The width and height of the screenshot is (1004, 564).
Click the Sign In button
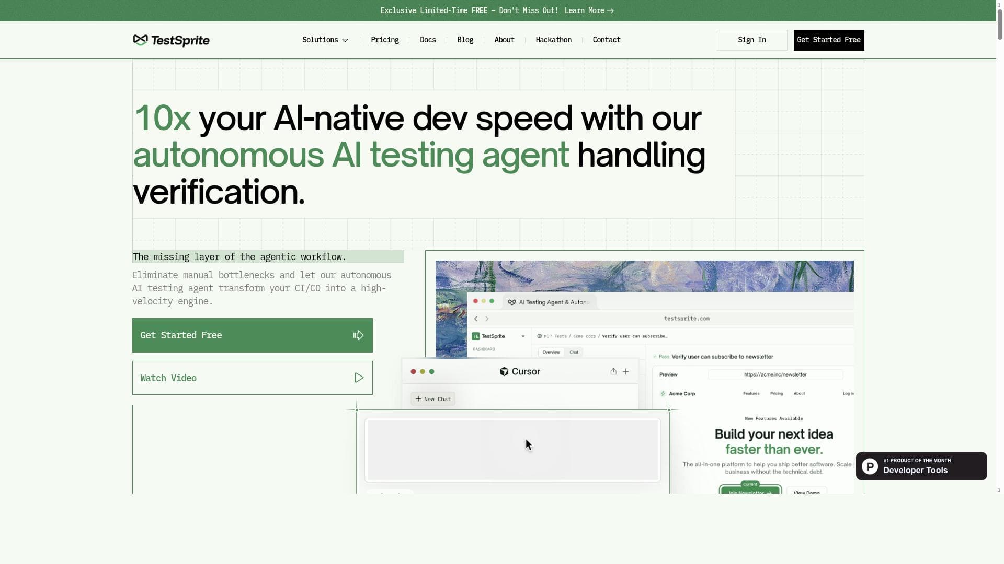(x=751, y=40)
